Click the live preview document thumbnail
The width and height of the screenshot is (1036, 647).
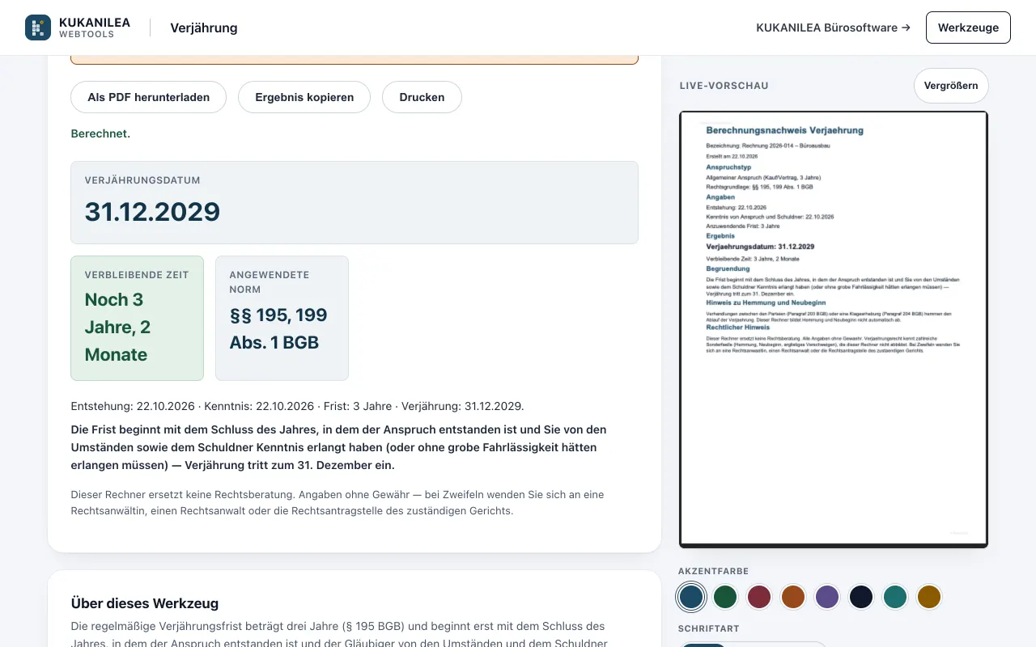click(x=834, y=329)
